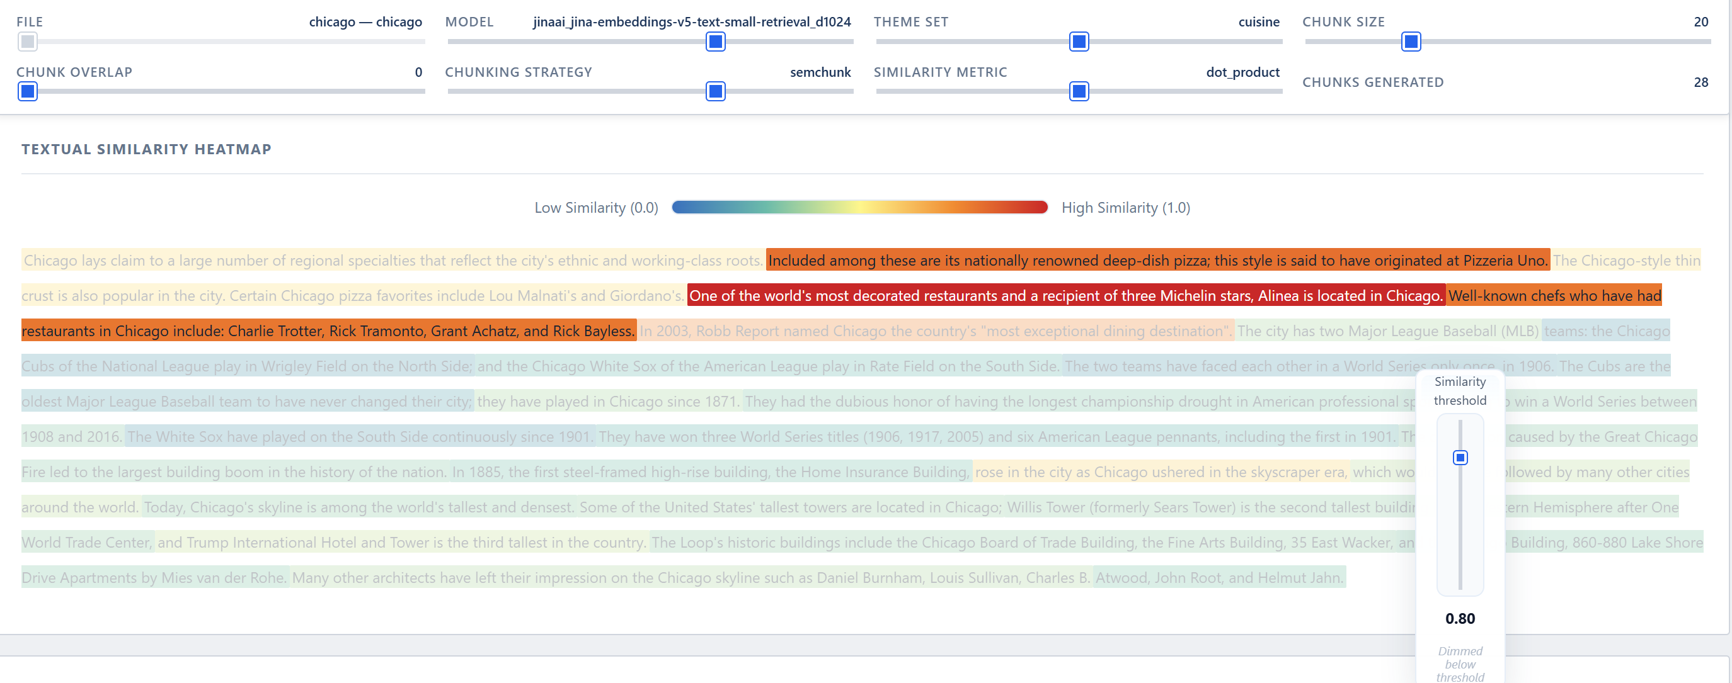Click the chunk size value 20
This screenshot has height=683, width=1732.
[1700, 21]
